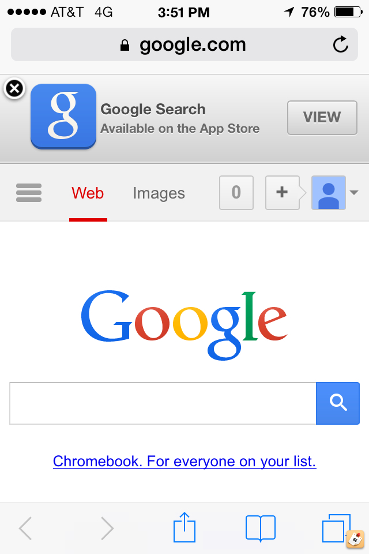Screen dimensions: 369x554
Task: Open the profile avatar menu
Action: [329, 193]
